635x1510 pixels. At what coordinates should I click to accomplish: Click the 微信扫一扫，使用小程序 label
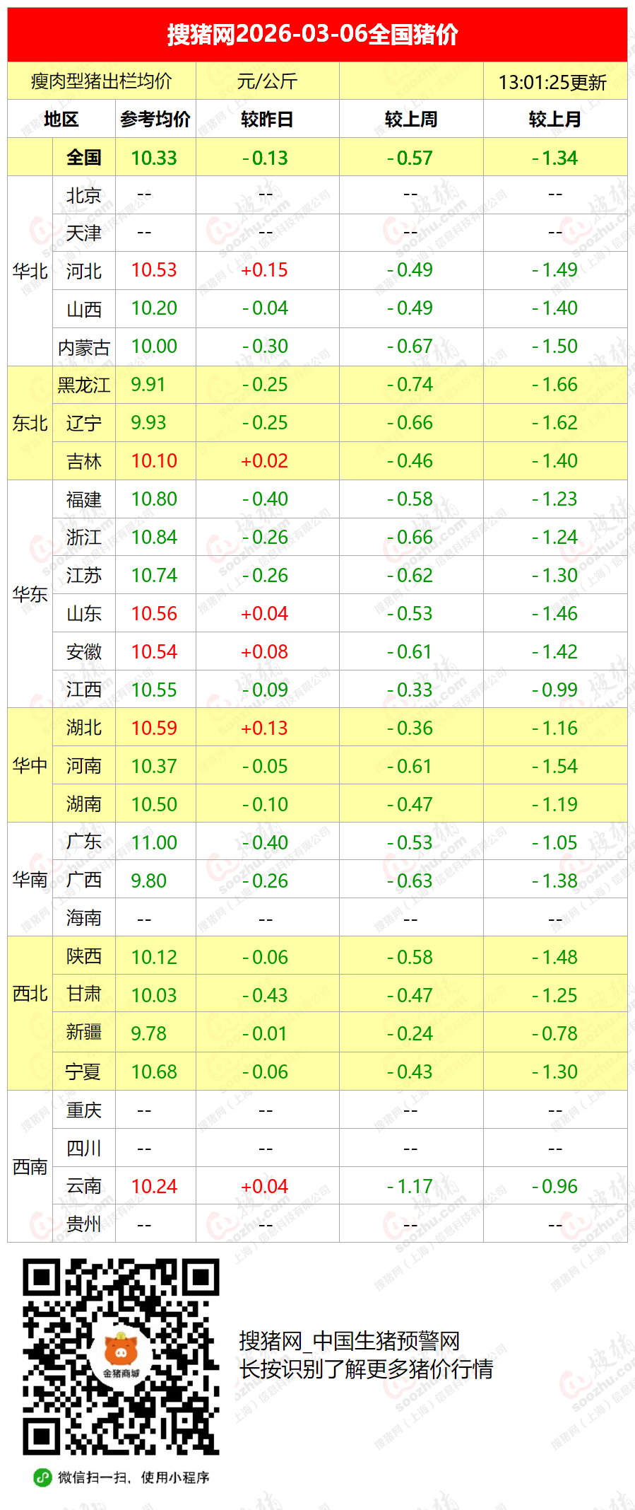click(x=133, y=1477)
